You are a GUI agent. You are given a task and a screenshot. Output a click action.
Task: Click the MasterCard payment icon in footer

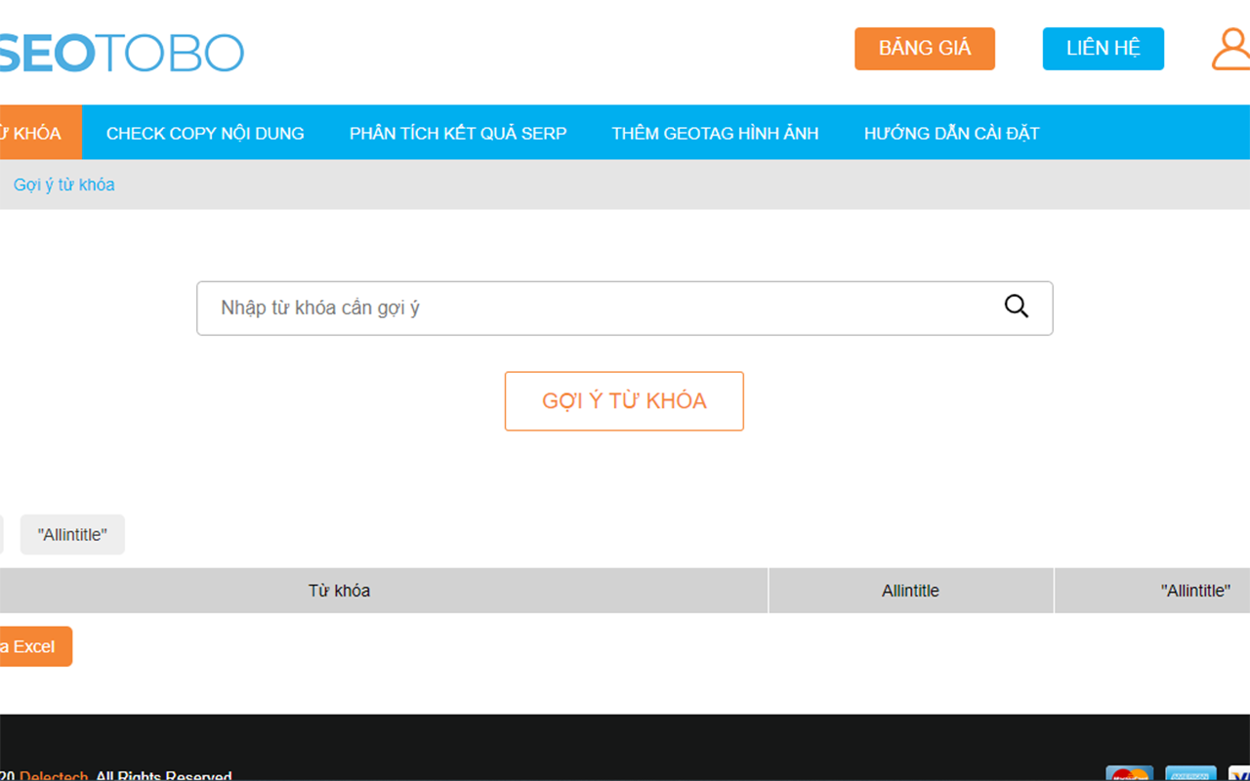(1130, 773)
